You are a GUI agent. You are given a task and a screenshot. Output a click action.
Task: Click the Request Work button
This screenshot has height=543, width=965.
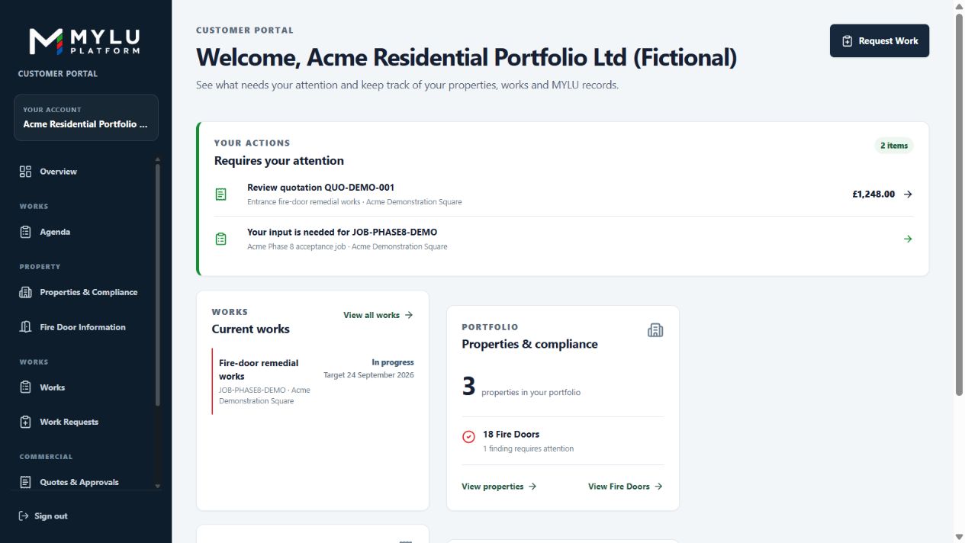point(880,40)
